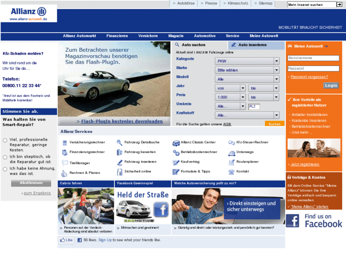This screenshot has height=259, width=346.
Task: Click the Allianz Classic Center car icon
Action: 176,143
